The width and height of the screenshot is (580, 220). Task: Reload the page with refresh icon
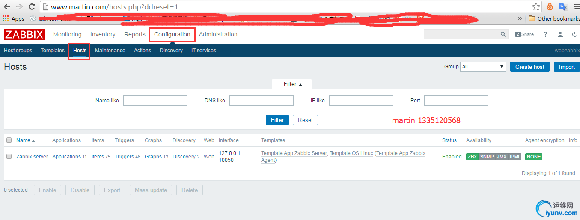click(32, 6)
